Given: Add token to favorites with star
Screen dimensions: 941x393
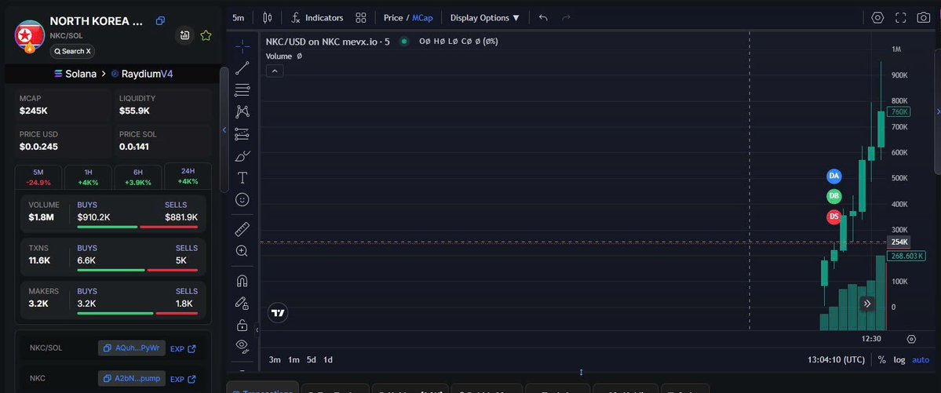Looking at the screenshot, I should pyautogui.click(x=206, y=35).
